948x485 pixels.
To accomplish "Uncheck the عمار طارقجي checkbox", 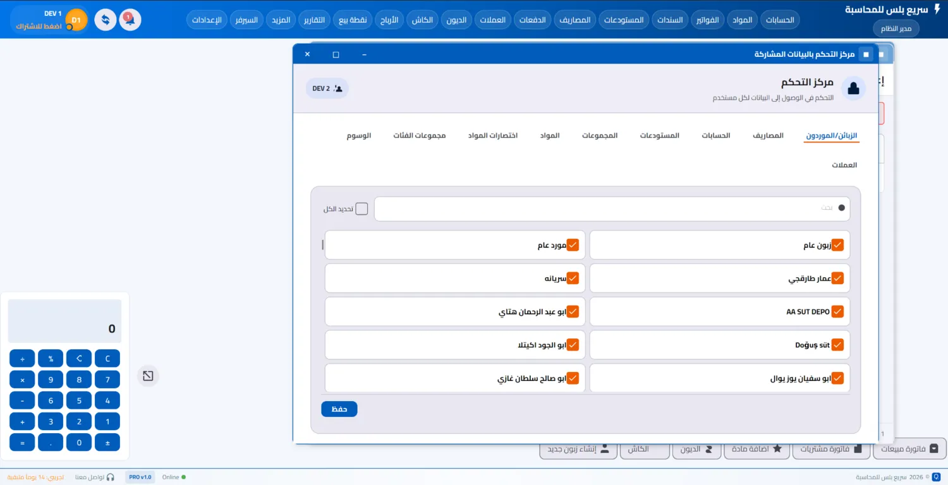I will tap(837, 278).
